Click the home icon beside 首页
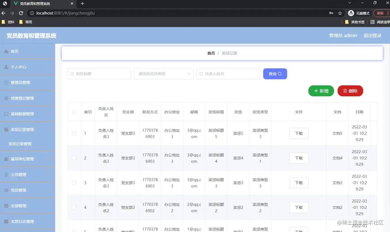390x232 pixels. [x=6, y=51]
